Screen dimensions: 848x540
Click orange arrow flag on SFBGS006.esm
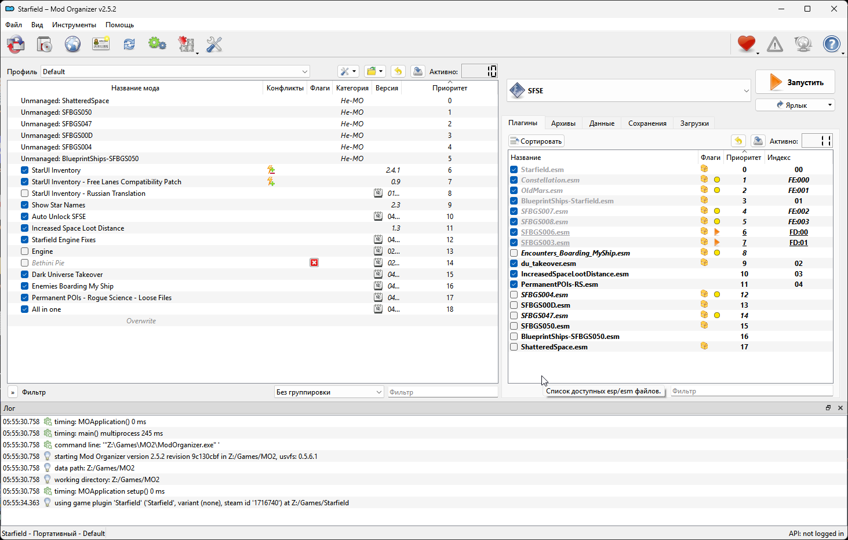(x=717, y=232)
